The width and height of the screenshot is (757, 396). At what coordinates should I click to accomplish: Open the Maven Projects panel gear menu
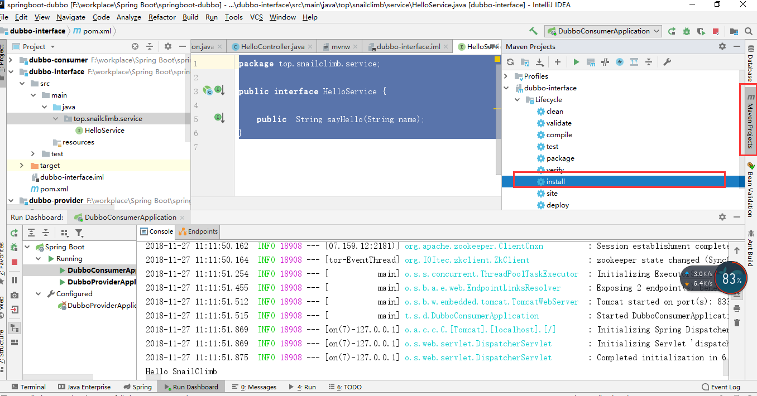point(722,47)
